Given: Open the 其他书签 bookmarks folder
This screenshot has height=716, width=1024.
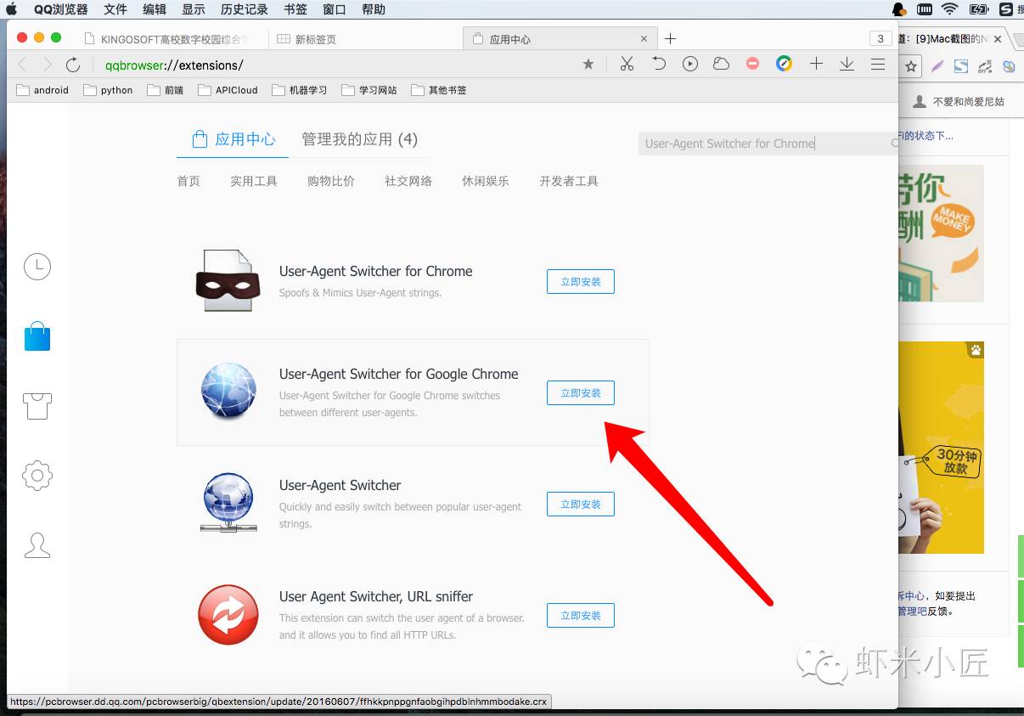Looking at the screenshot, I should pyautogui.click(x=439, y=90).
